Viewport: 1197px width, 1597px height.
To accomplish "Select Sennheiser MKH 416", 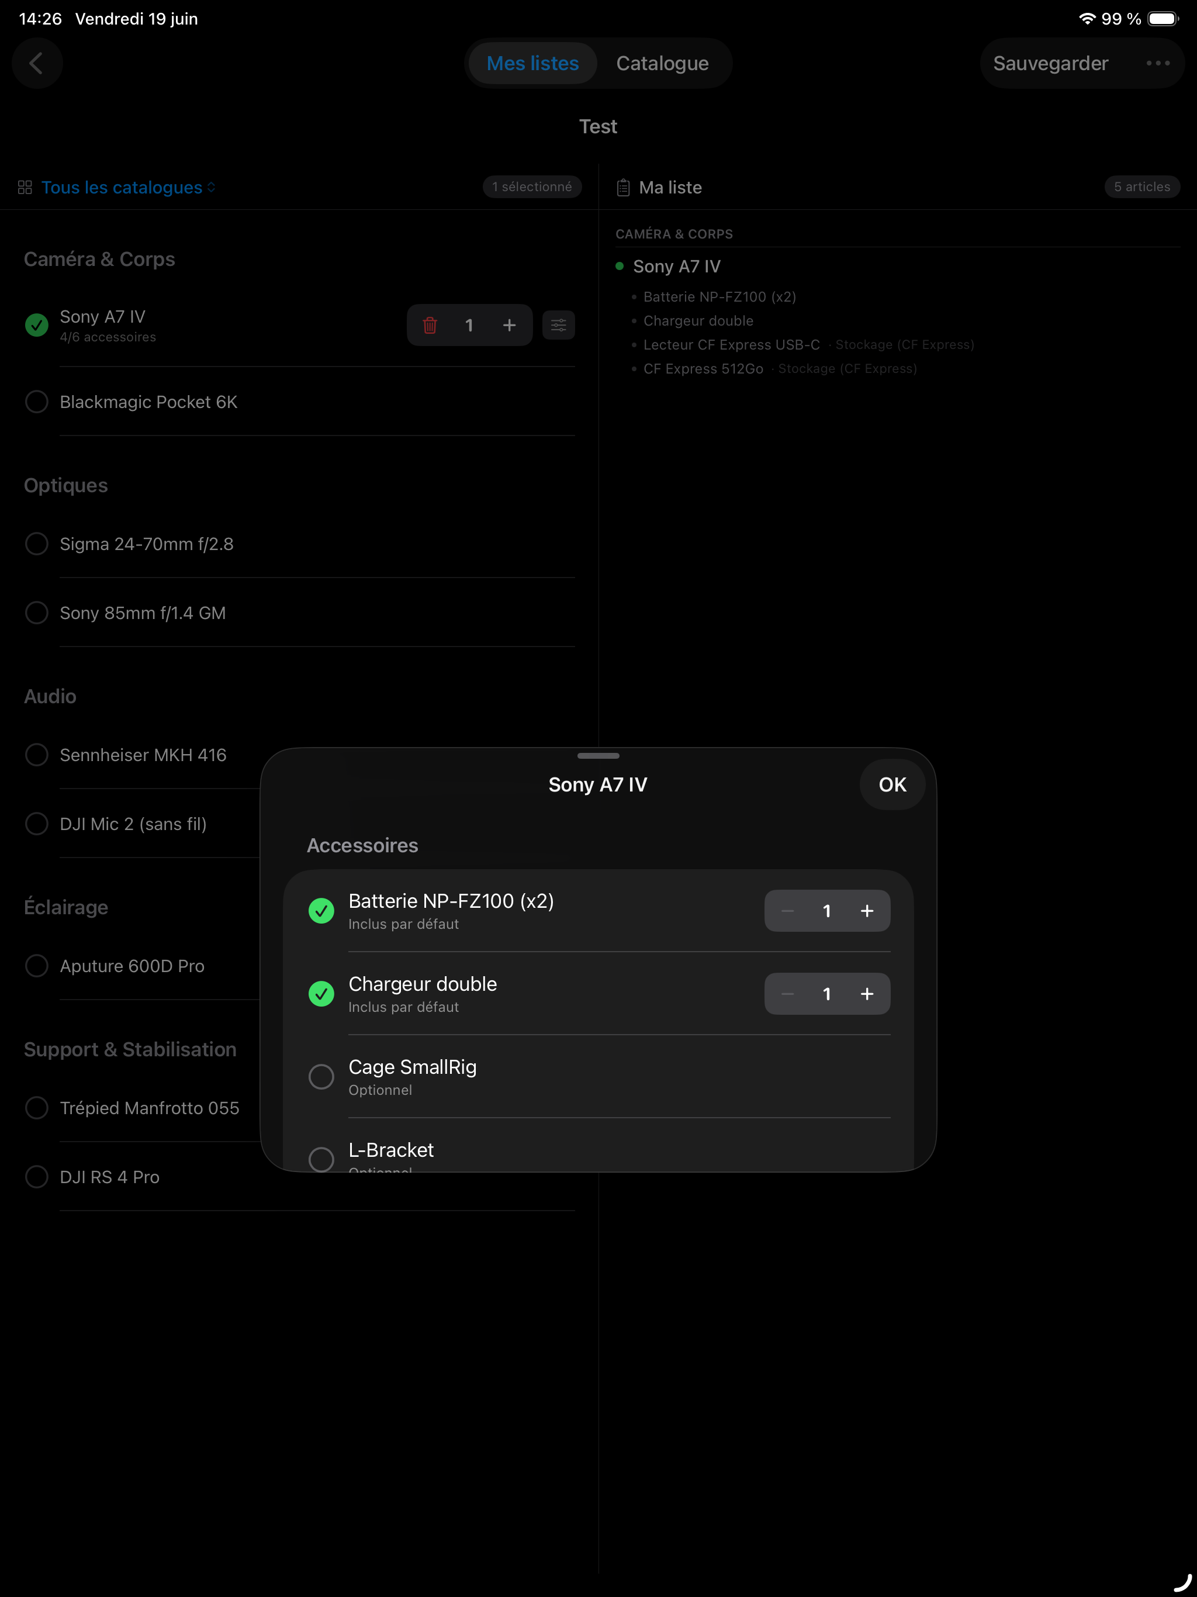I will [37, 755].
